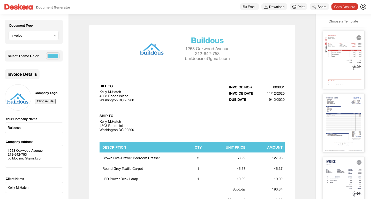Open the Document Type Invoice dropdown
371x199 pixels.
click(x=34, y=36)
